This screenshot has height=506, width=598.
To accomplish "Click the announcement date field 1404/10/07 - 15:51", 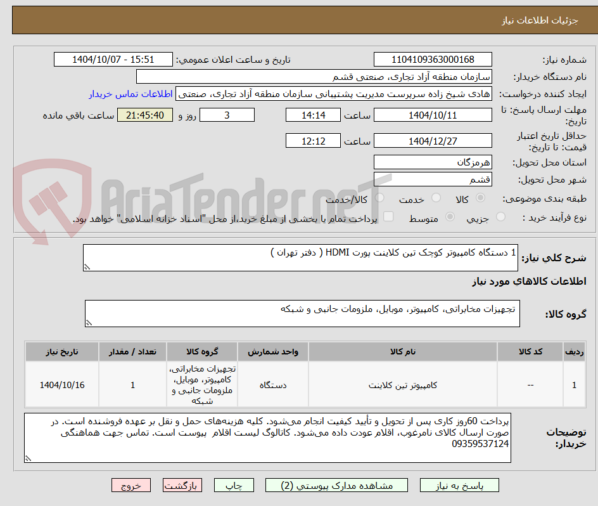I will [113, 60].
